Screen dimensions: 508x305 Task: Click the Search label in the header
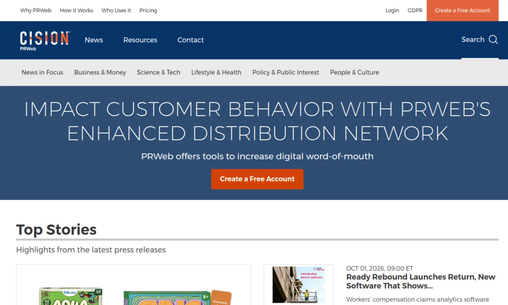pos(473,39)
